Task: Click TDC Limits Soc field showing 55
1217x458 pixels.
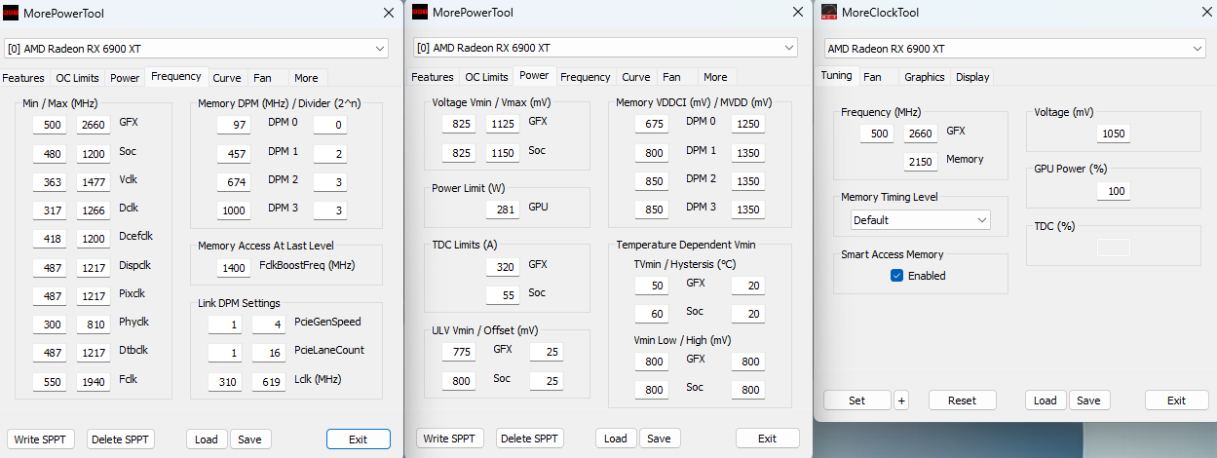Action: coord(503,295)
